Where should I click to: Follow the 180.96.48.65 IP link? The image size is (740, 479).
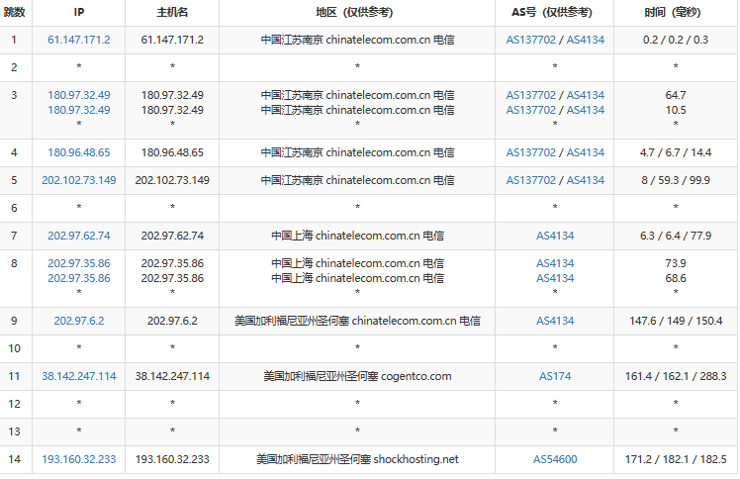tap(79, 152)
